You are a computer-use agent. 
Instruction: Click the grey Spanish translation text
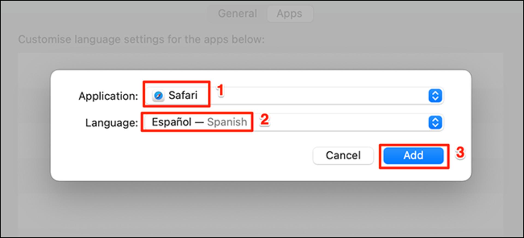coord(227,122)
